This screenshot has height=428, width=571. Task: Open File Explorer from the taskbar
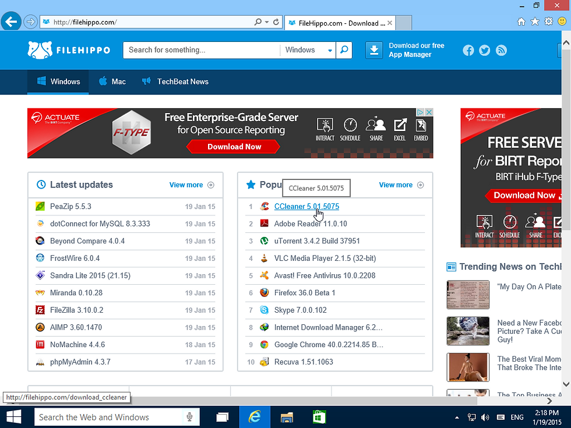[287, 417]
